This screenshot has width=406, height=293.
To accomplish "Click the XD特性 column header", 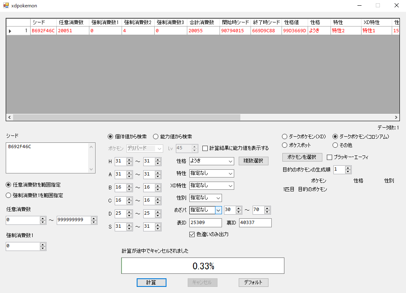I will coord(376,22).
